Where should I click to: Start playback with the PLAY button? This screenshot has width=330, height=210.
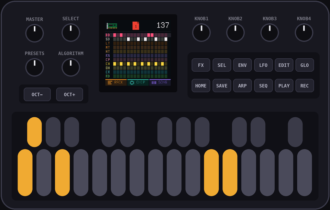click(x=284, y=86)
